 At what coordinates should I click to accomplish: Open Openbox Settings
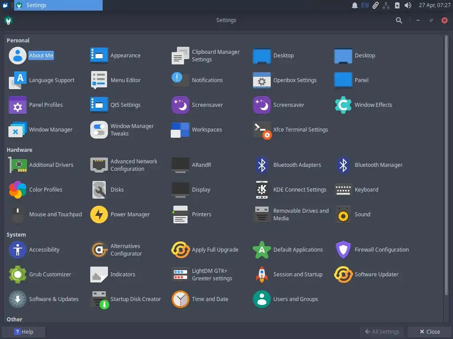[x=284, y=80]
